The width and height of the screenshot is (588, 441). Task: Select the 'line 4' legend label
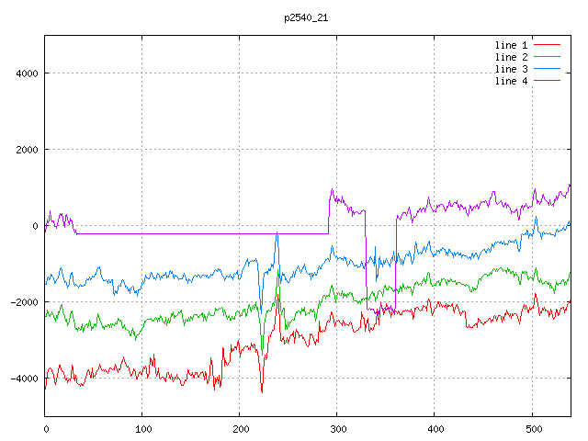tap(511, 82)
